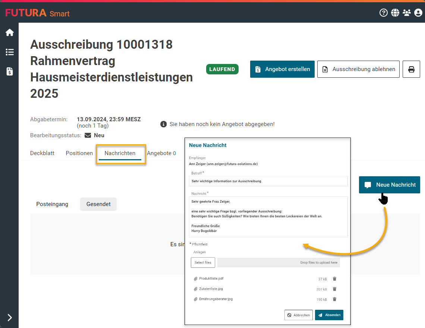Open the invoice document sidebar icon

click(10, 71)
